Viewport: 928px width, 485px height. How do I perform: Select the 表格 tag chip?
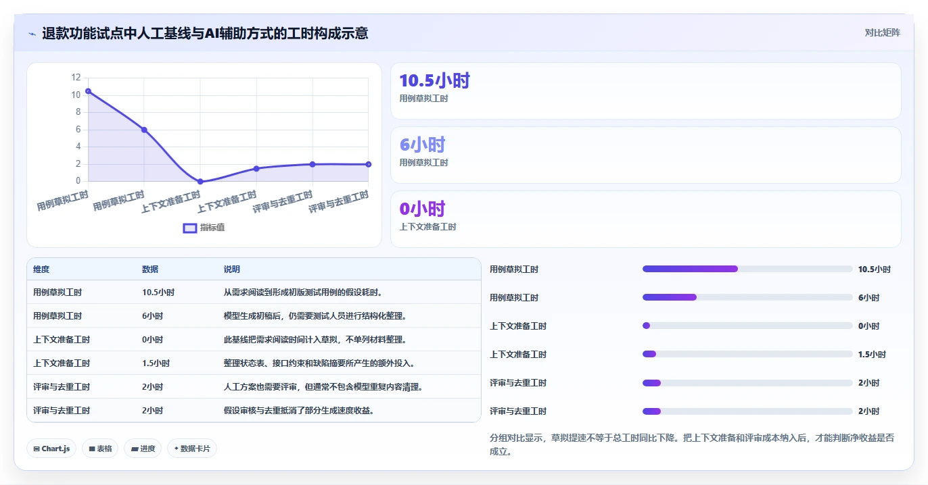(100, 449)
